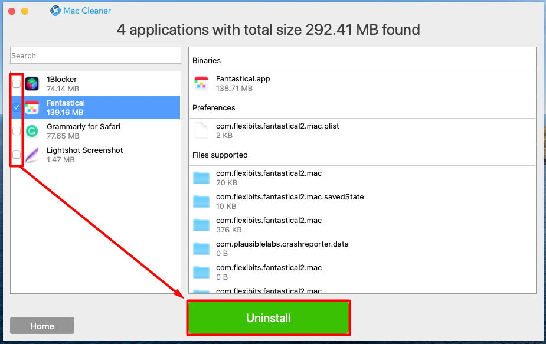Select the plist file document icon
The height and width of the screenshot is (344, 546).
pyautogui.click(x=201, y=130)
